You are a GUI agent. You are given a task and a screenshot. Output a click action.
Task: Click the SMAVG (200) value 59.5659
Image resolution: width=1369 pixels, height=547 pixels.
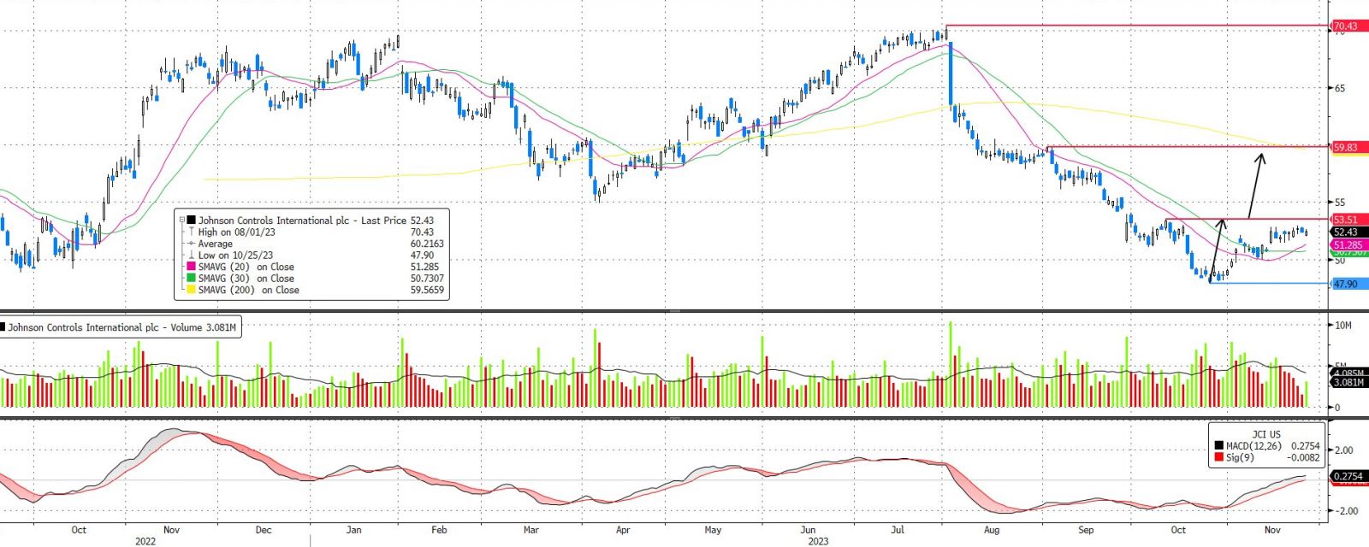pyautogui.click(x=427, y=290)
